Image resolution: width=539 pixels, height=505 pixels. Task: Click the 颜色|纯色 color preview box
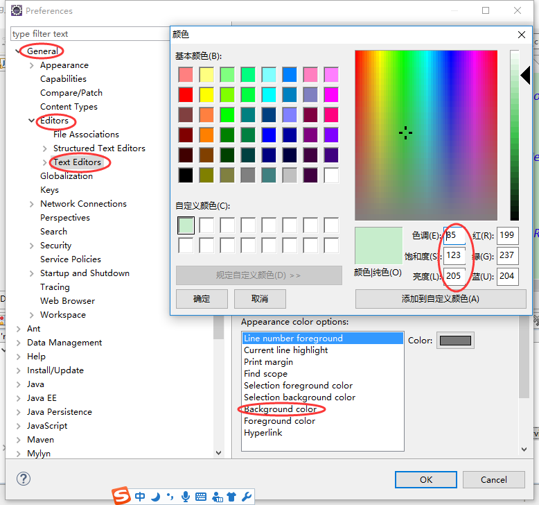pyautogui.click(x=378, y=246)
